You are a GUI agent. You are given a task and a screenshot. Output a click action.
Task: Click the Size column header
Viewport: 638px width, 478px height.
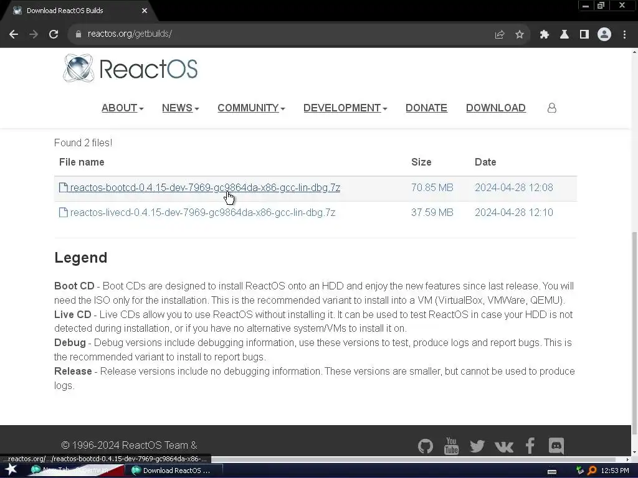pos(421,162)
